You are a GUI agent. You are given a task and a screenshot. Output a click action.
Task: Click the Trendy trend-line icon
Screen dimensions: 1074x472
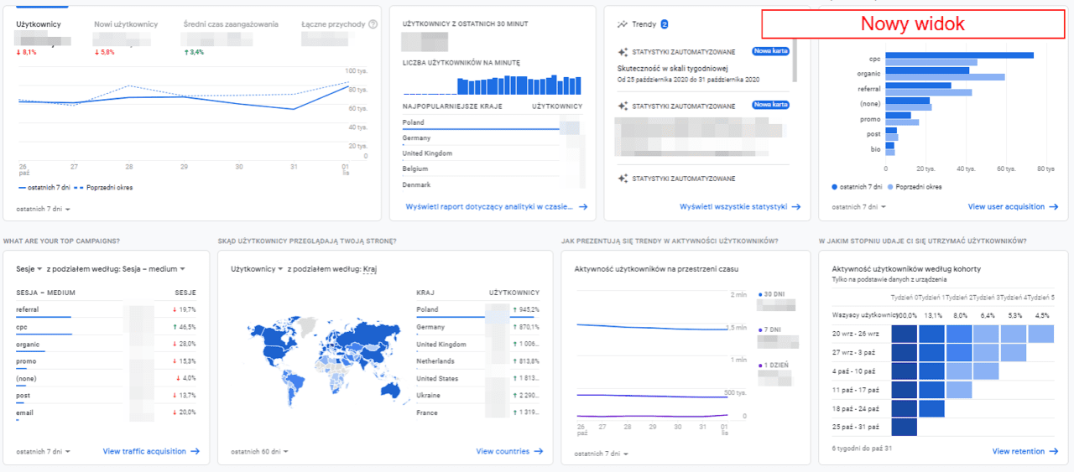point(622,24)
